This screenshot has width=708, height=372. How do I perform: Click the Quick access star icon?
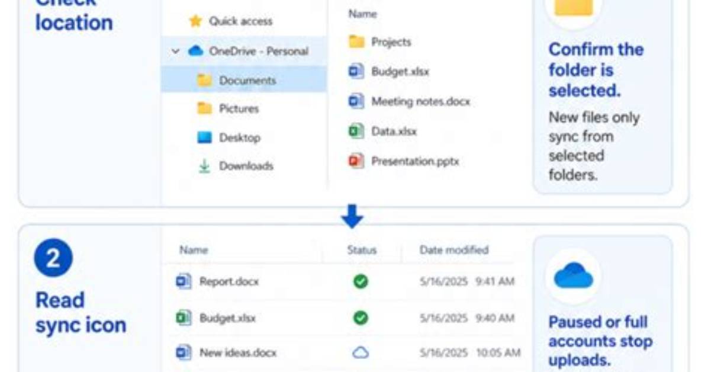[x=195, y=21]
